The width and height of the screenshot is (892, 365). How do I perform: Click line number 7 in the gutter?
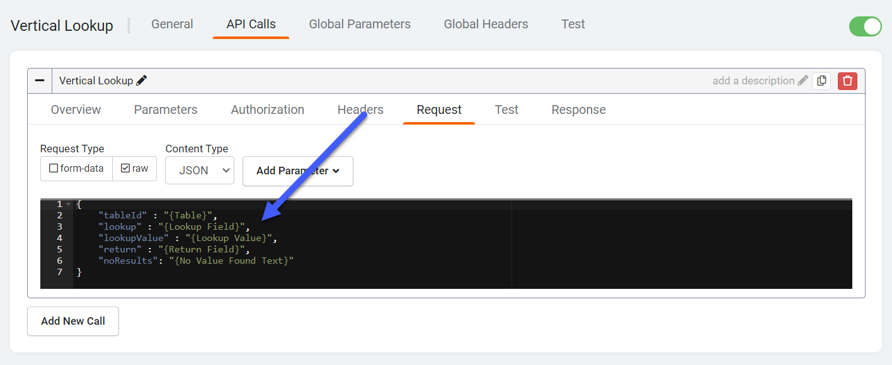tap(59, 272)
